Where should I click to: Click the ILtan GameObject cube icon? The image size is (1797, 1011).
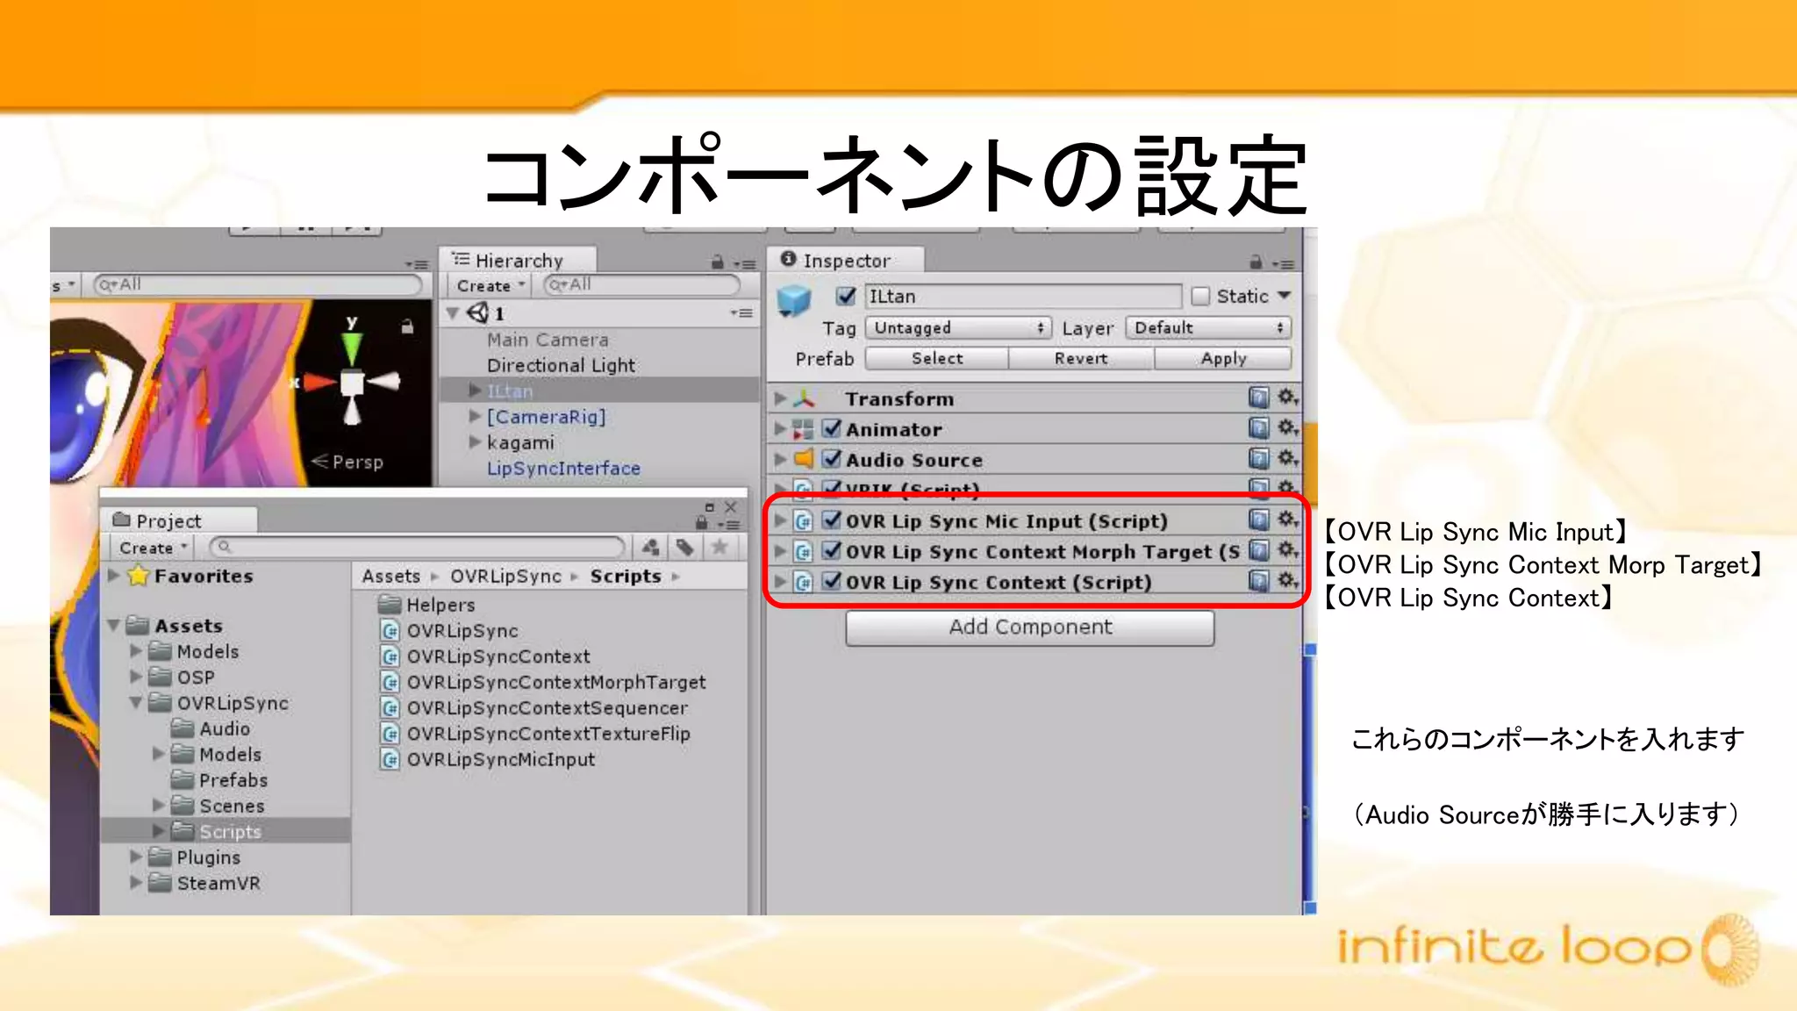(x=795, y=299)
